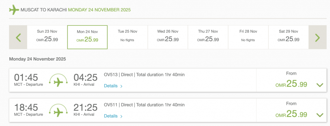Choose the Thu 27 Nov date tab
Viewport: 330px width, 126px height.
(208, 37)
